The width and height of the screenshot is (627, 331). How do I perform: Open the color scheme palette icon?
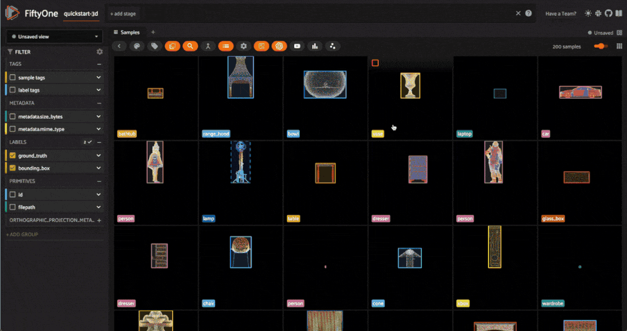coord(136,47)
